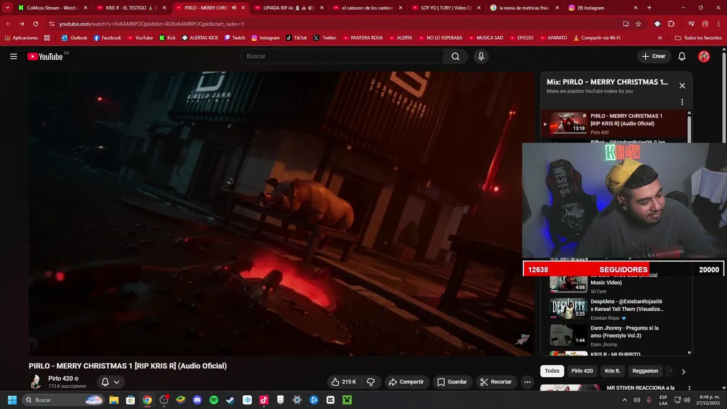
Task: Open Steam from the taskbar
Action: click(230, 400)
